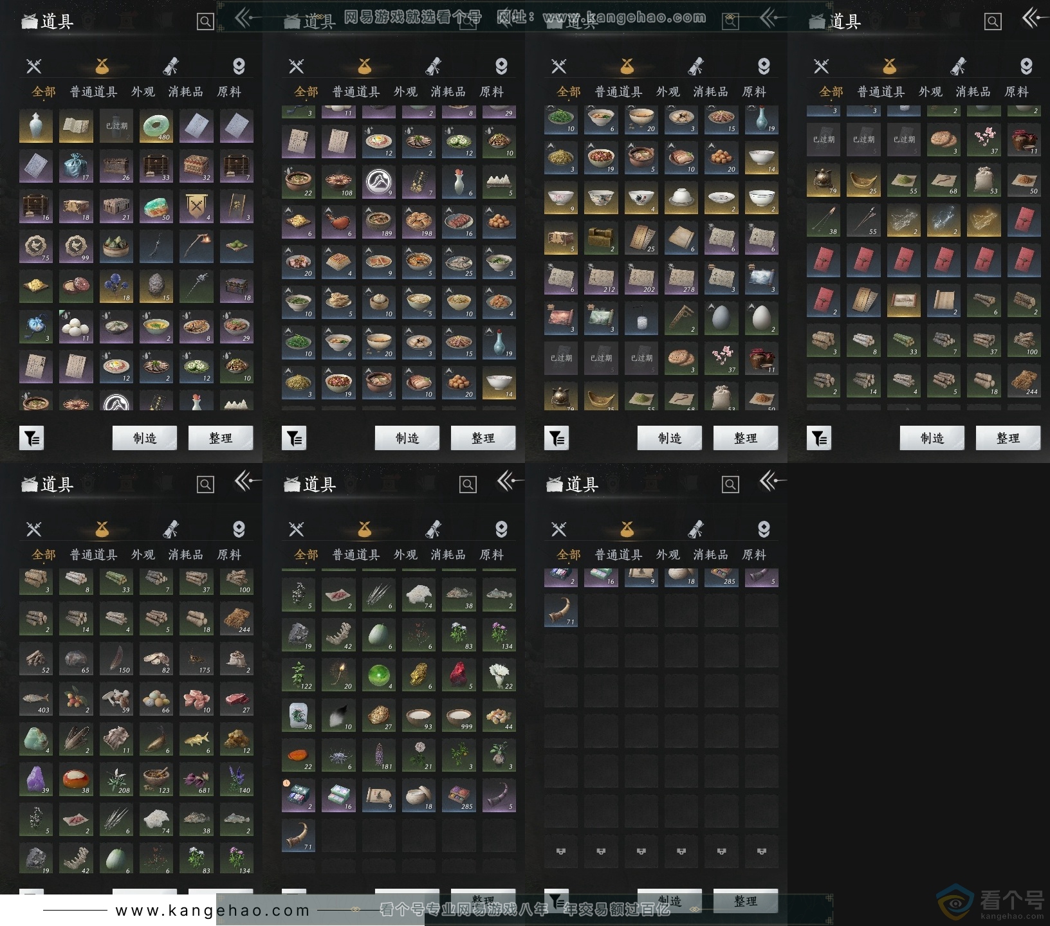Screen dimensions: 1050x926
Task: Select the colorful box with count 285, bottom-middle panel
Action: point(459,795)
